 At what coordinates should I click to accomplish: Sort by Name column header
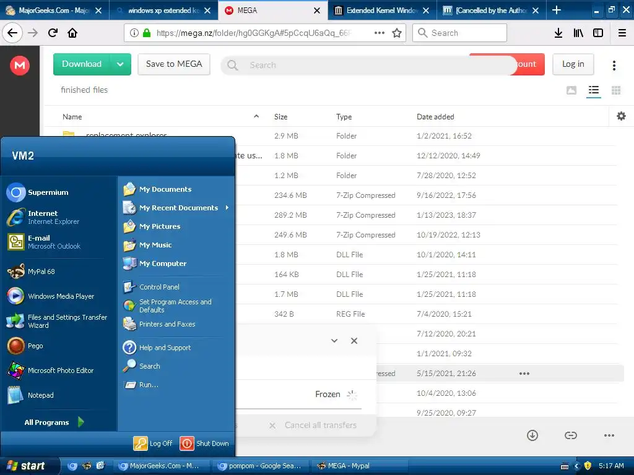tap(72, 117)
